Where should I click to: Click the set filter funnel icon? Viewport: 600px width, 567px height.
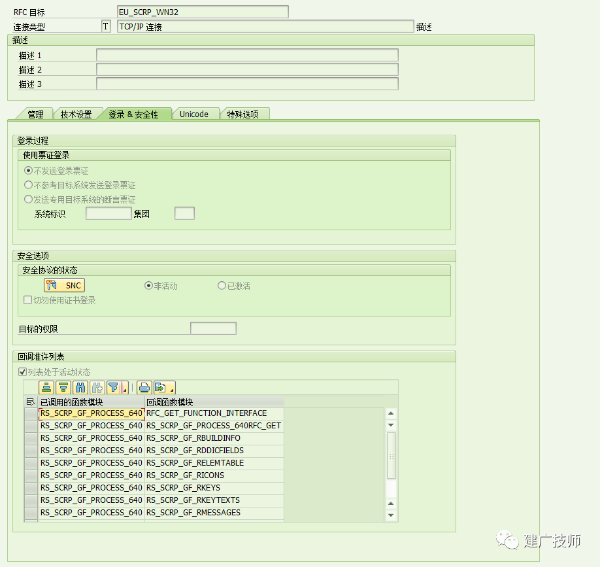(x=114, y=388)
